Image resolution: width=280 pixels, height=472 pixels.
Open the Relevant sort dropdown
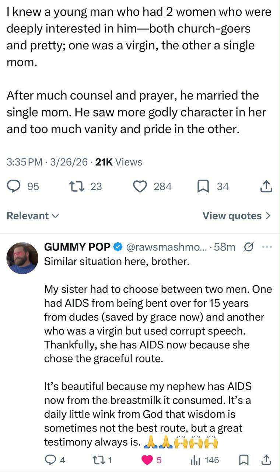(x=32, y=216)
